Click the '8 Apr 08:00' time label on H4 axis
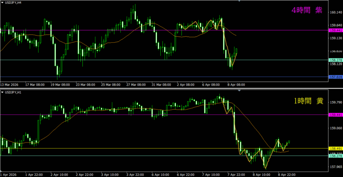The image size is (343, 177). tap(236, 85)
